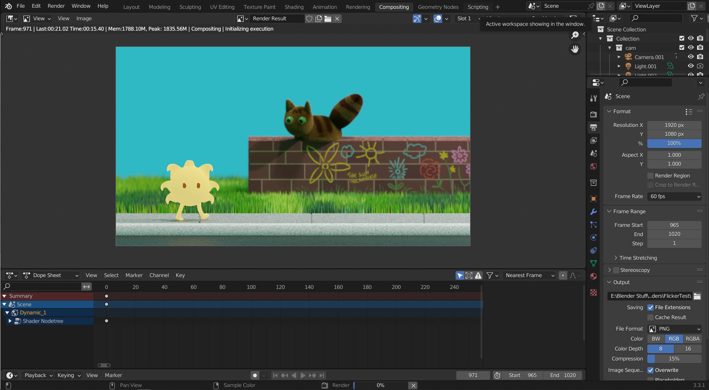Image resolution: width=709 pixels, height=390 pixels.
Task: Enable the Render Region checkbox
Action: pyautogui.click(x=650, y=176)
